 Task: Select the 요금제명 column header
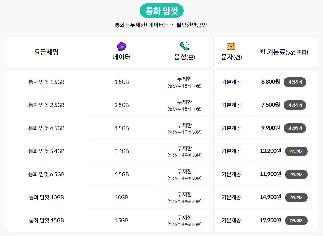point(46,52)
